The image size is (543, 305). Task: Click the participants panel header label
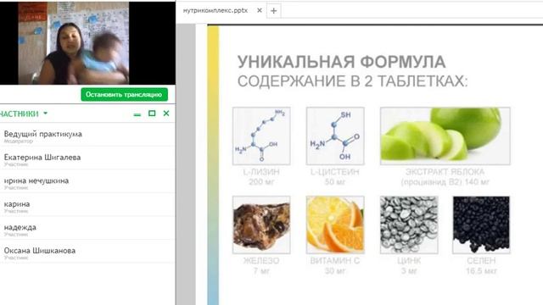click(x=20, y=114)
